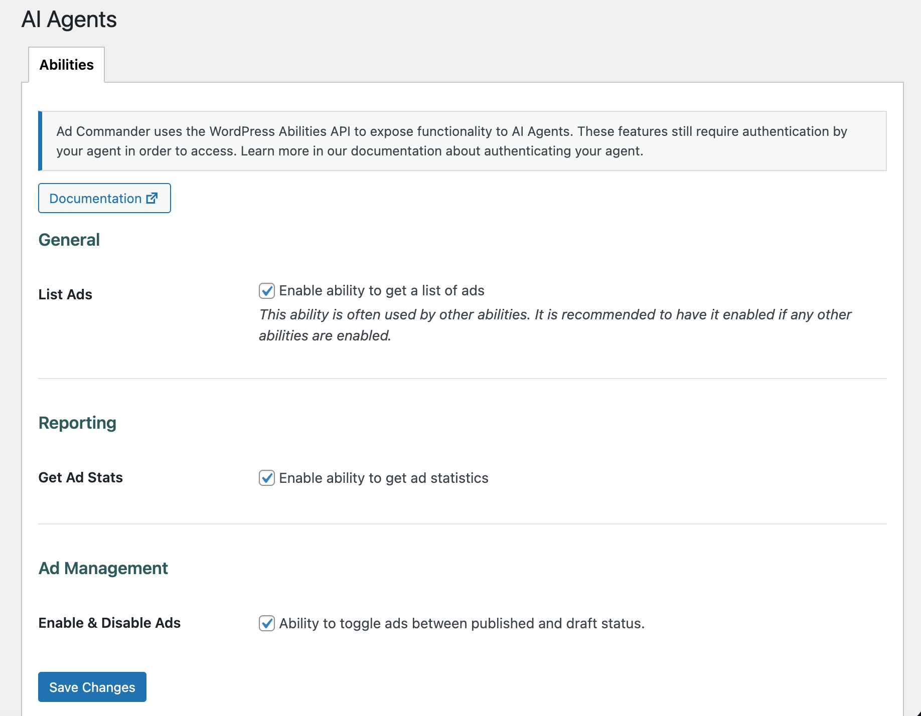921x716 pixels.
Task: Click the 'Enable ability to get a list of ads' label
Action: point(381,291)
